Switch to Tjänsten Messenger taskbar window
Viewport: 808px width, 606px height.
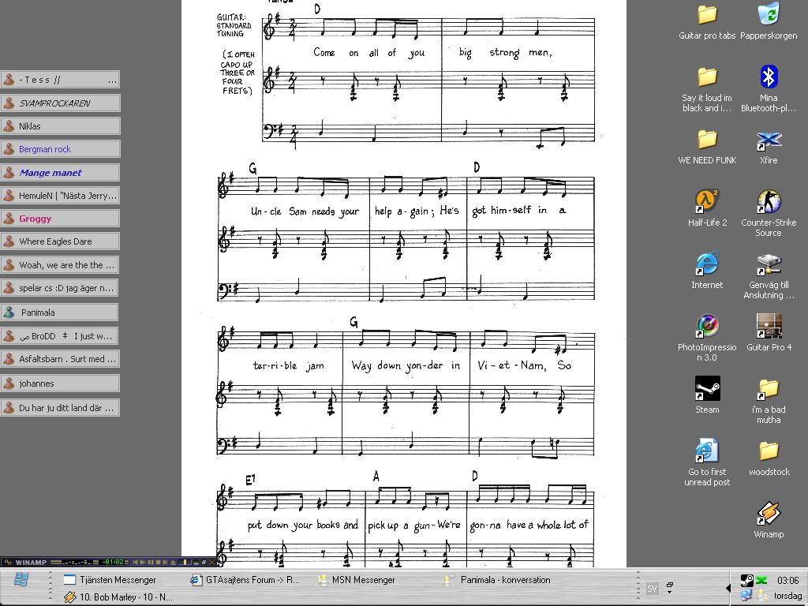coord(110,580)
